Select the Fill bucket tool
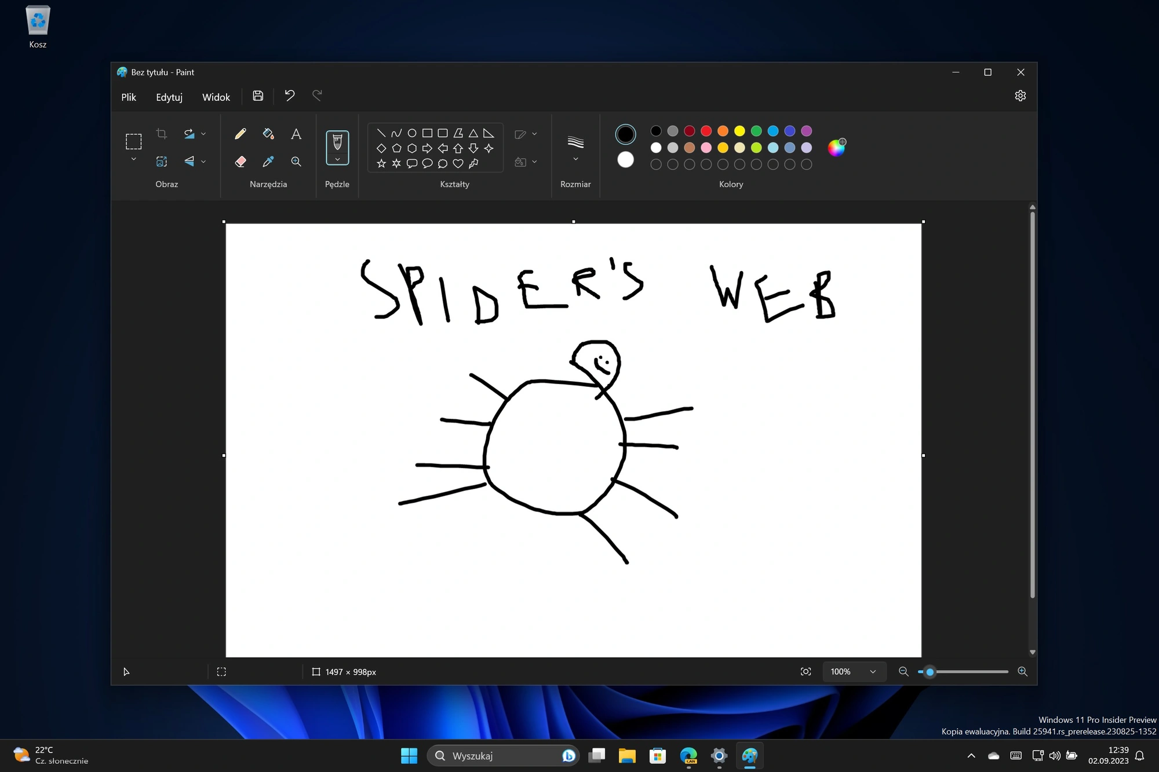 pos(268,134)
